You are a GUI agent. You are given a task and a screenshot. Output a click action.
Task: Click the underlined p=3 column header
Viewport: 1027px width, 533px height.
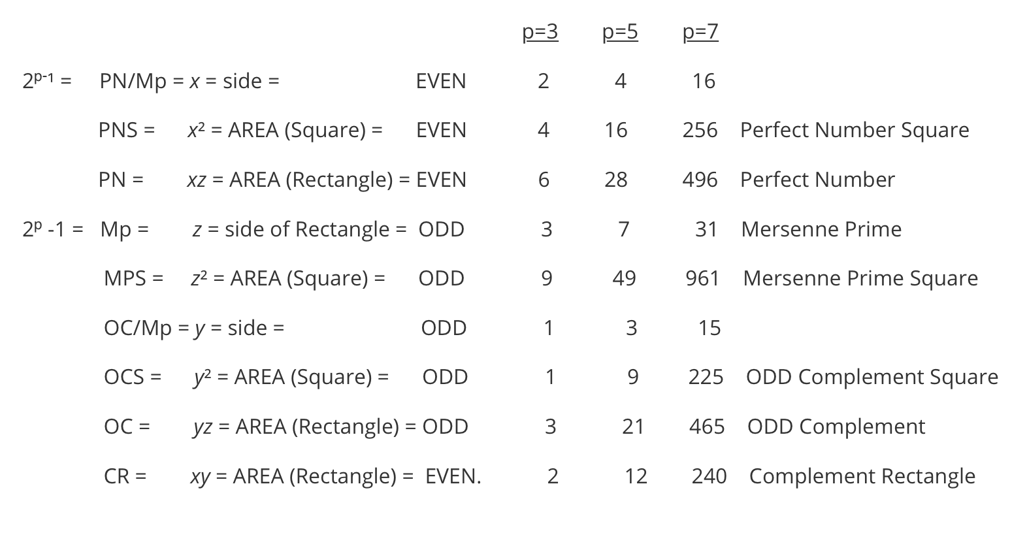540,32
